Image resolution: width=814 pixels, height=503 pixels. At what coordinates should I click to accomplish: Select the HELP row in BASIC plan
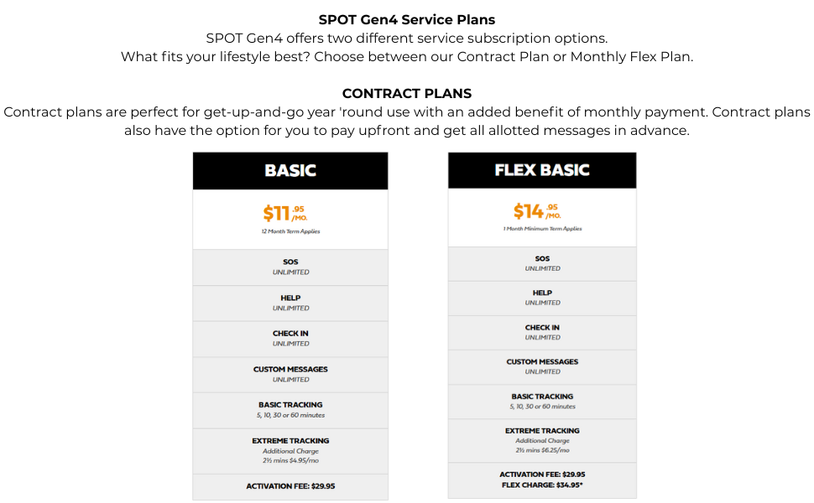coord(290,303)
